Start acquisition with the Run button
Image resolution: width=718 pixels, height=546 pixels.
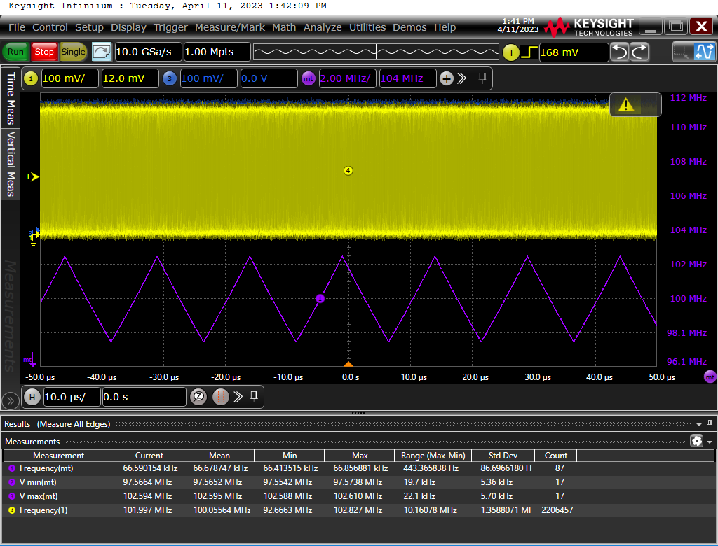coord(15,52)
